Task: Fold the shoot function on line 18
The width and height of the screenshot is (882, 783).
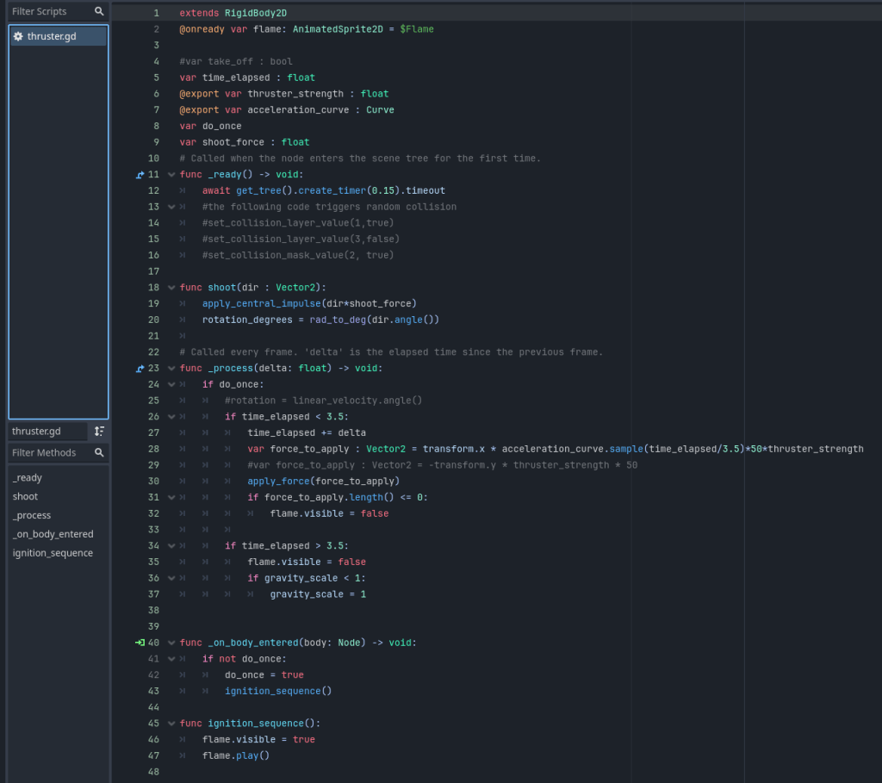Action: pos(171,288)
